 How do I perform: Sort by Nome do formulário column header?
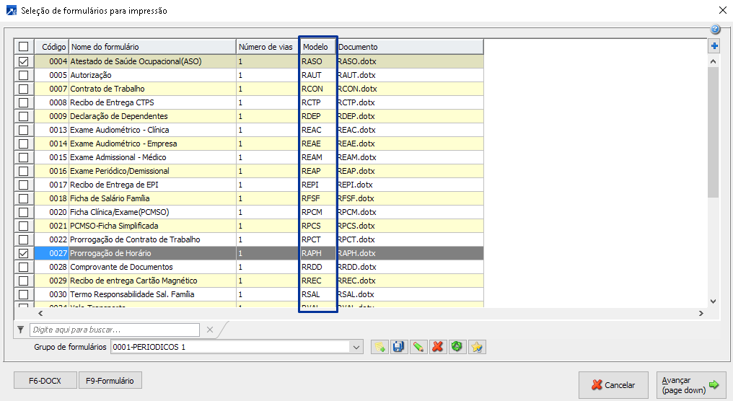coord(152,47)
